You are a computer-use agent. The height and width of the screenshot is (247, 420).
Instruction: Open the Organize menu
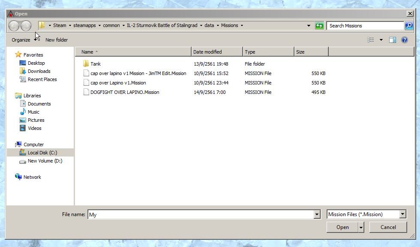coord(21,40)
